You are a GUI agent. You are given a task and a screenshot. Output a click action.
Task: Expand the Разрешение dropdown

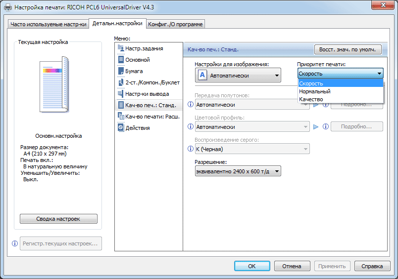point(238,171)
